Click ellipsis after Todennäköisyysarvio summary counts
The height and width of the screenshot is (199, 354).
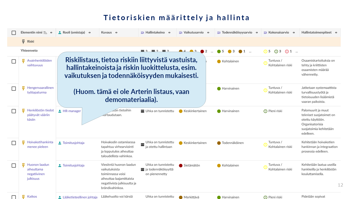250,51
